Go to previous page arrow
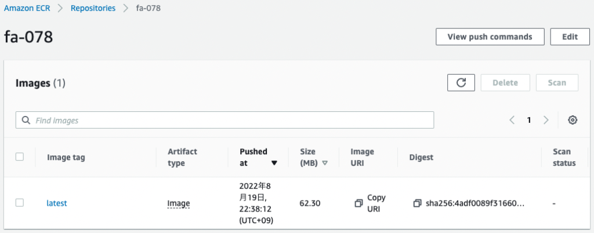Screen dimensions: 594x233 [512, 121]
